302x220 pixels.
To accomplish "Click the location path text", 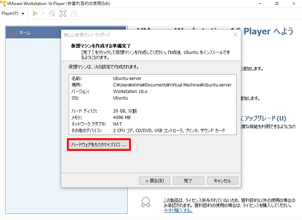I will pyautogui.click(x=173, y=85).
